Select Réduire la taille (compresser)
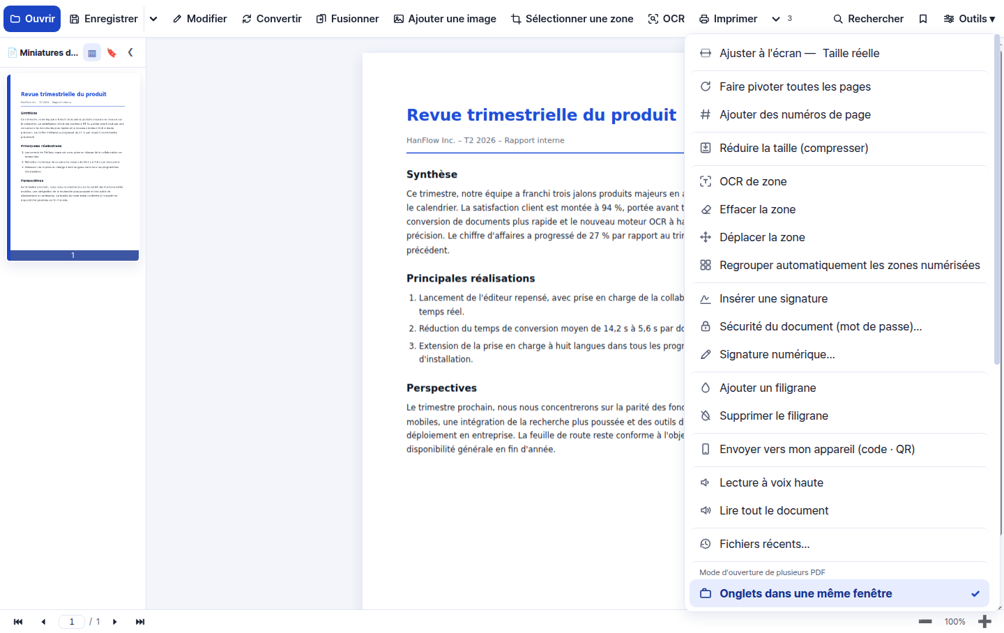The height and width of the screenshot is (633, 1004). tap(839, 148)
